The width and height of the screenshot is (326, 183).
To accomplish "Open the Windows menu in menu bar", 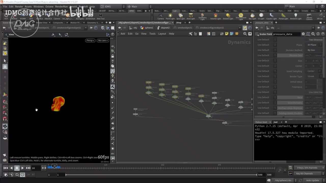I will tap(38, 7).
